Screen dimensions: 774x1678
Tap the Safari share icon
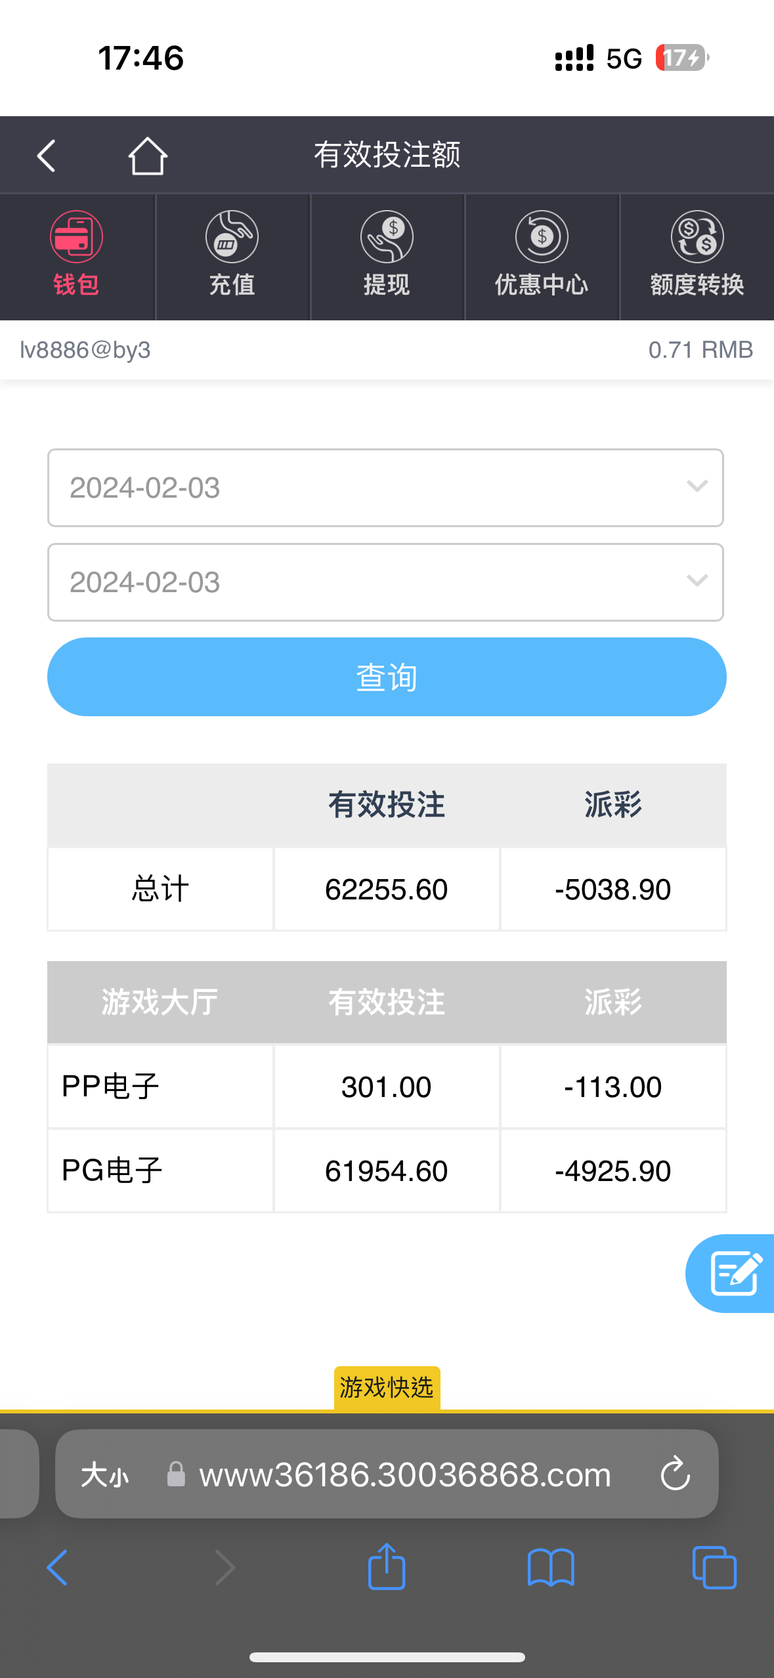[387, 1567]
